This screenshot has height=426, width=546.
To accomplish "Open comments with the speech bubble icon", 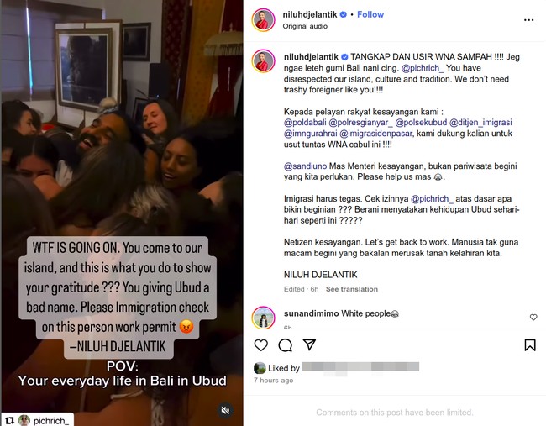I will click(x=286, y=344).
